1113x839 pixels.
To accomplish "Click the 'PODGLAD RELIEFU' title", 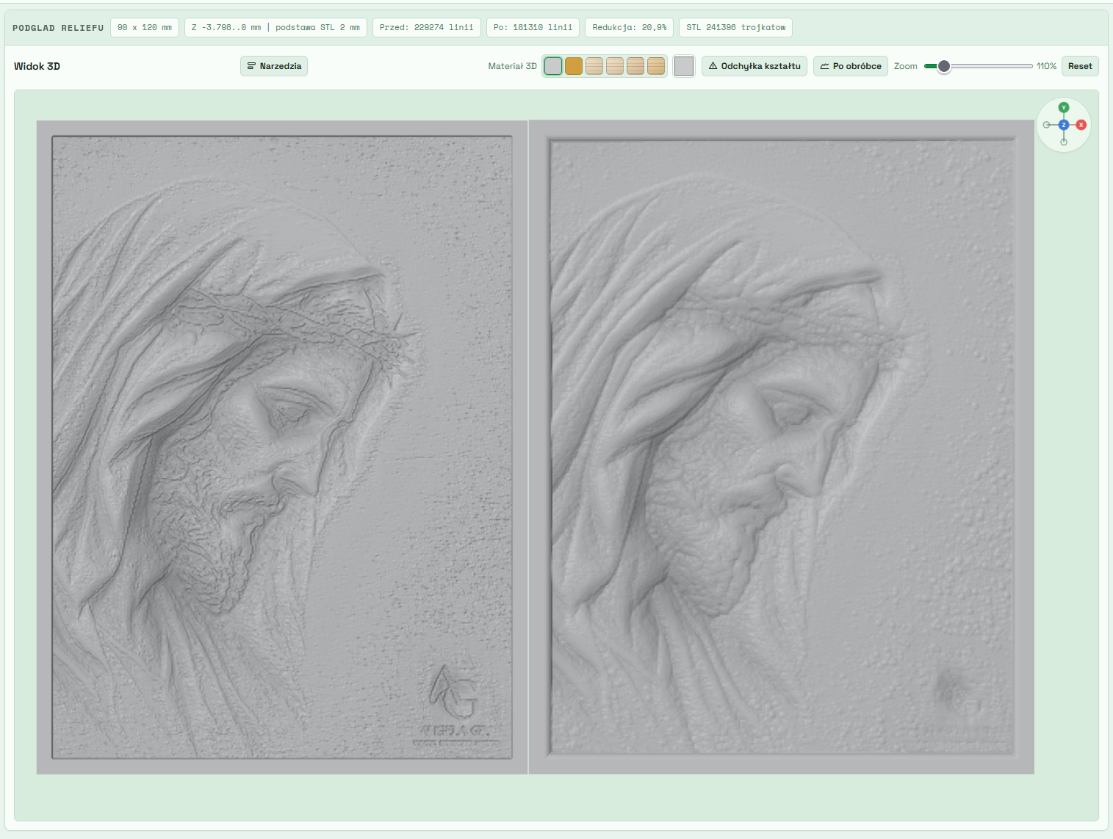I will (58, 28).
